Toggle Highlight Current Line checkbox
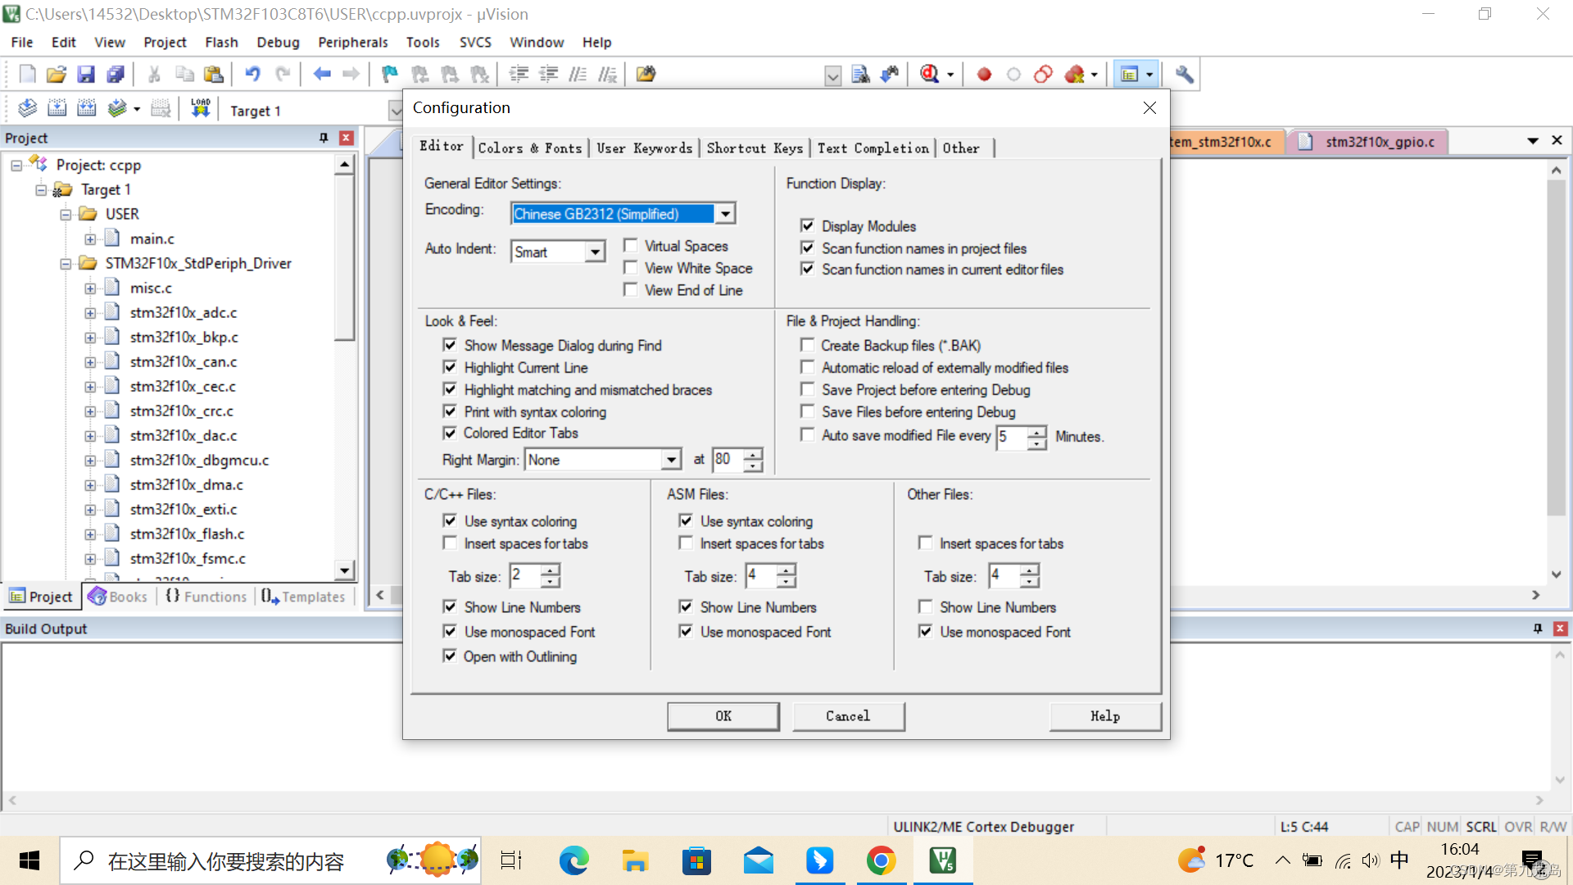 pyautogui.click(x=450, y=367)
